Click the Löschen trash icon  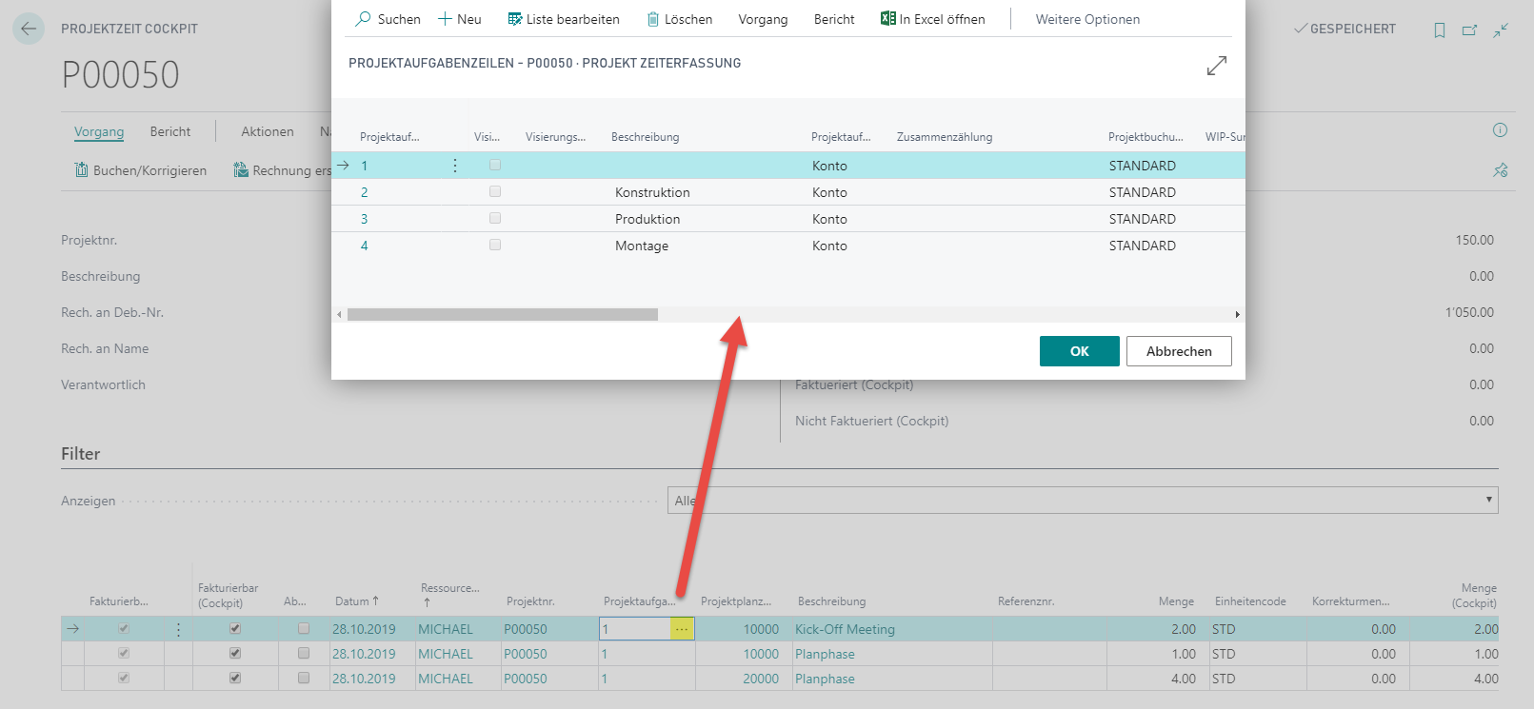click(653, 19)
